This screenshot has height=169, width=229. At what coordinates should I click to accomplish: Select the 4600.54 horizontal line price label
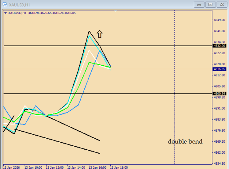pos(219,93)
